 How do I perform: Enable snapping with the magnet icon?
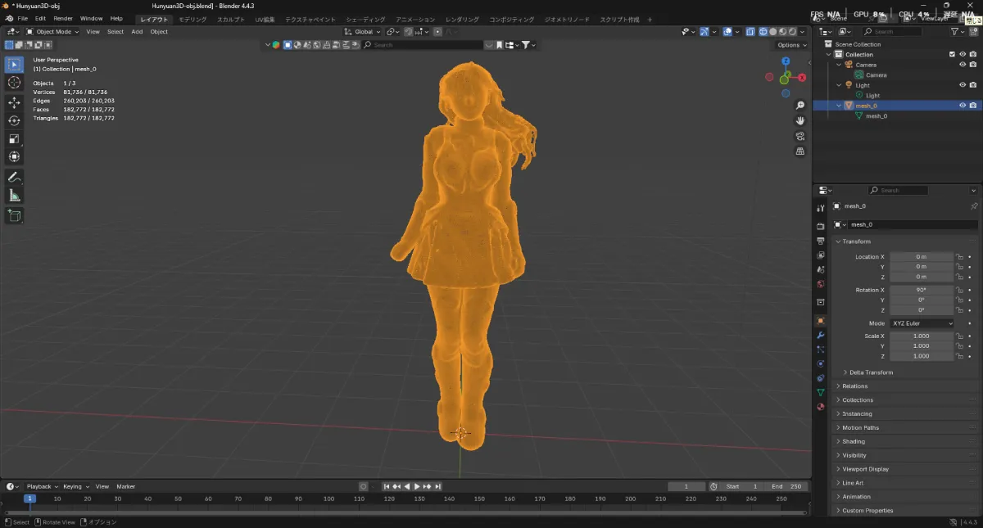(x=409, y=31)
